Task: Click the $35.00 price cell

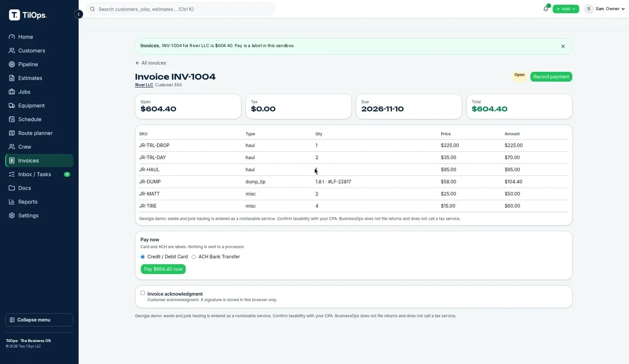Action: pos(449,157)
